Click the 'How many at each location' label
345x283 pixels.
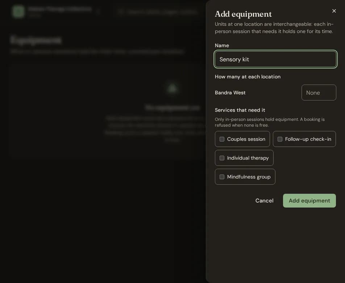[248, 77]
